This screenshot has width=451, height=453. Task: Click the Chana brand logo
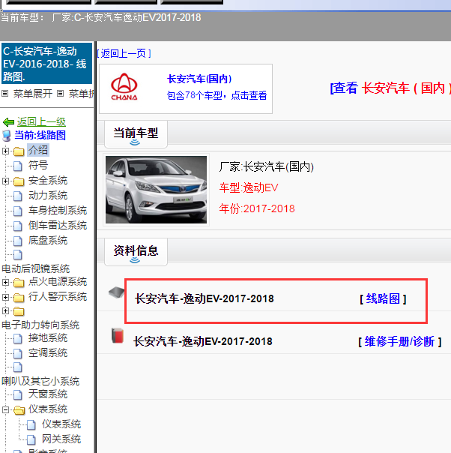coord(124,87)
